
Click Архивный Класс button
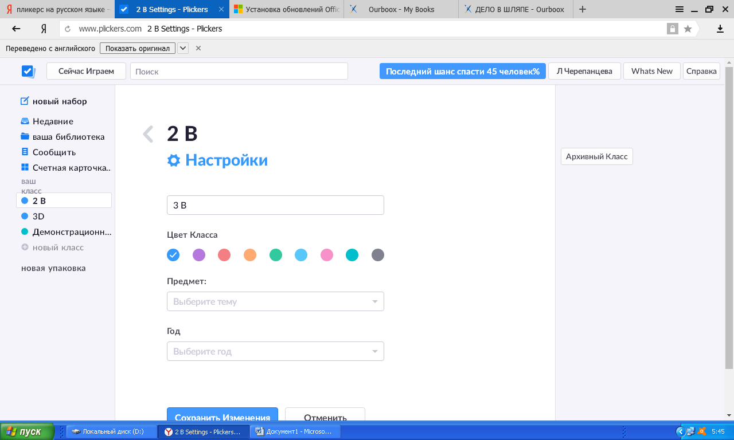coord(597,156)
